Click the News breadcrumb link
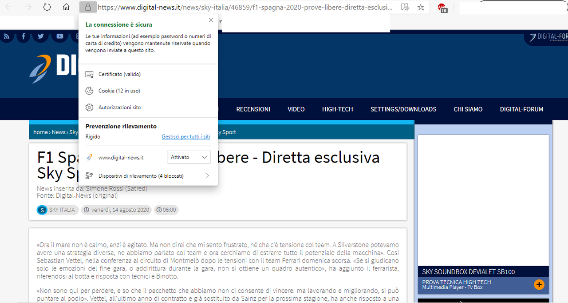568x303 pixels. (58, 132)
